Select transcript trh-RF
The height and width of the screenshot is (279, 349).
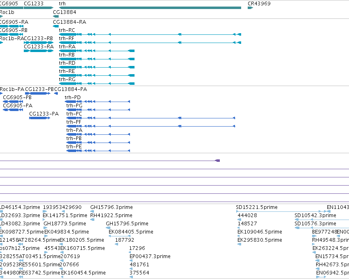66,38
